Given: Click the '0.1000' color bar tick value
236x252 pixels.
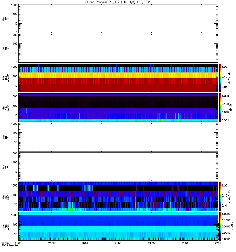Looking at the screenshot, I should (226, 220).
